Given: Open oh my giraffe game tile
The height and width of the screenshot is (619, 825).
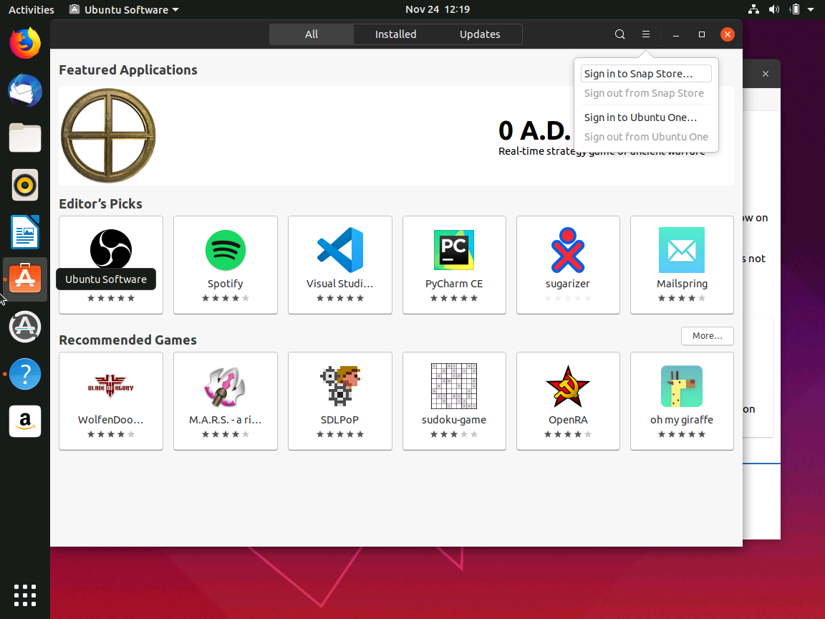Looking at the screenshot, I should [x=682, y=401].
